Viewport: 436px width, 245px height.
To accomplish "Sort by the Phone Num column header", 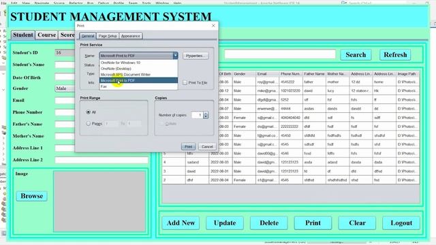I will pyautogui.click(x=290, y=74).
